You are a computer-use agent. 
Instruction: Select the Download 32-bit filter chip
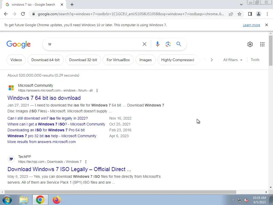(x=83, y=60)
